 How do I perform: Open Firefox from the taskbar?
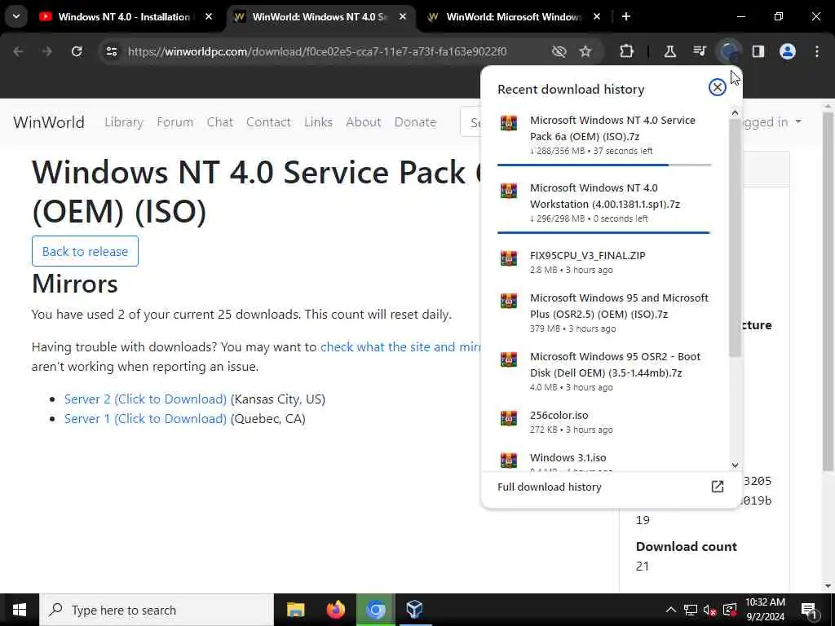335,610
